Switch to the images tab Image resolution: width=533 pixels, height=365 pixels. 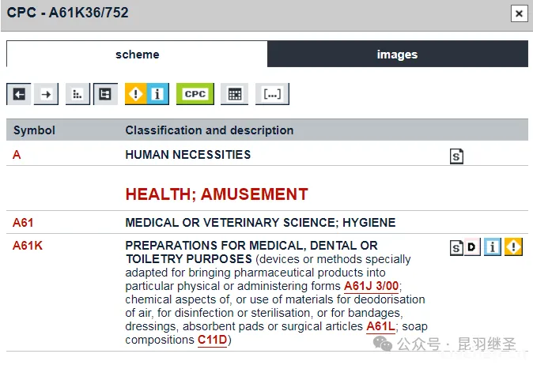[397, 55]
